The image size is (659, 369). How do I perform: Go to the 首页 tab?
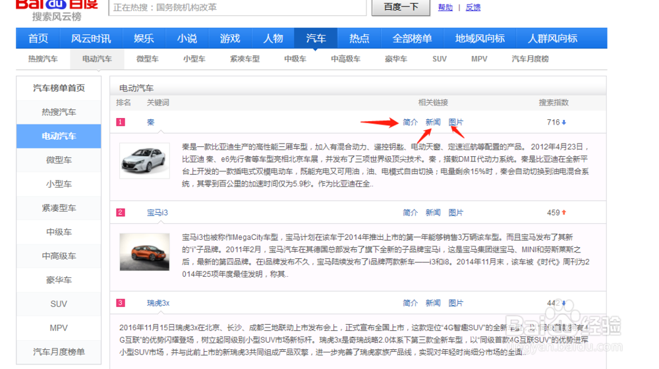click(38, 38)
